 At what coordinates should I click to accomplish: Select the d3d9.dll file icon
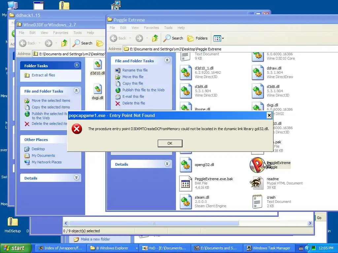[x=186, y=91]
